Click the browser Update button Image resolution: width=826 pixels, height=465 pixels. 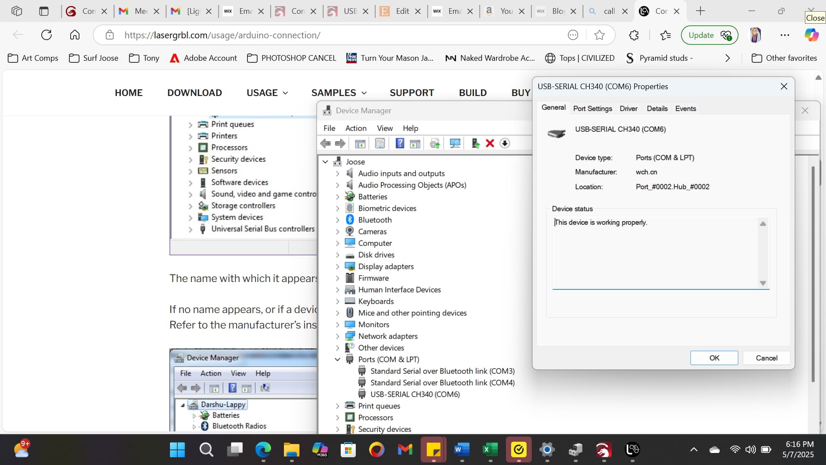pos(709,35)
